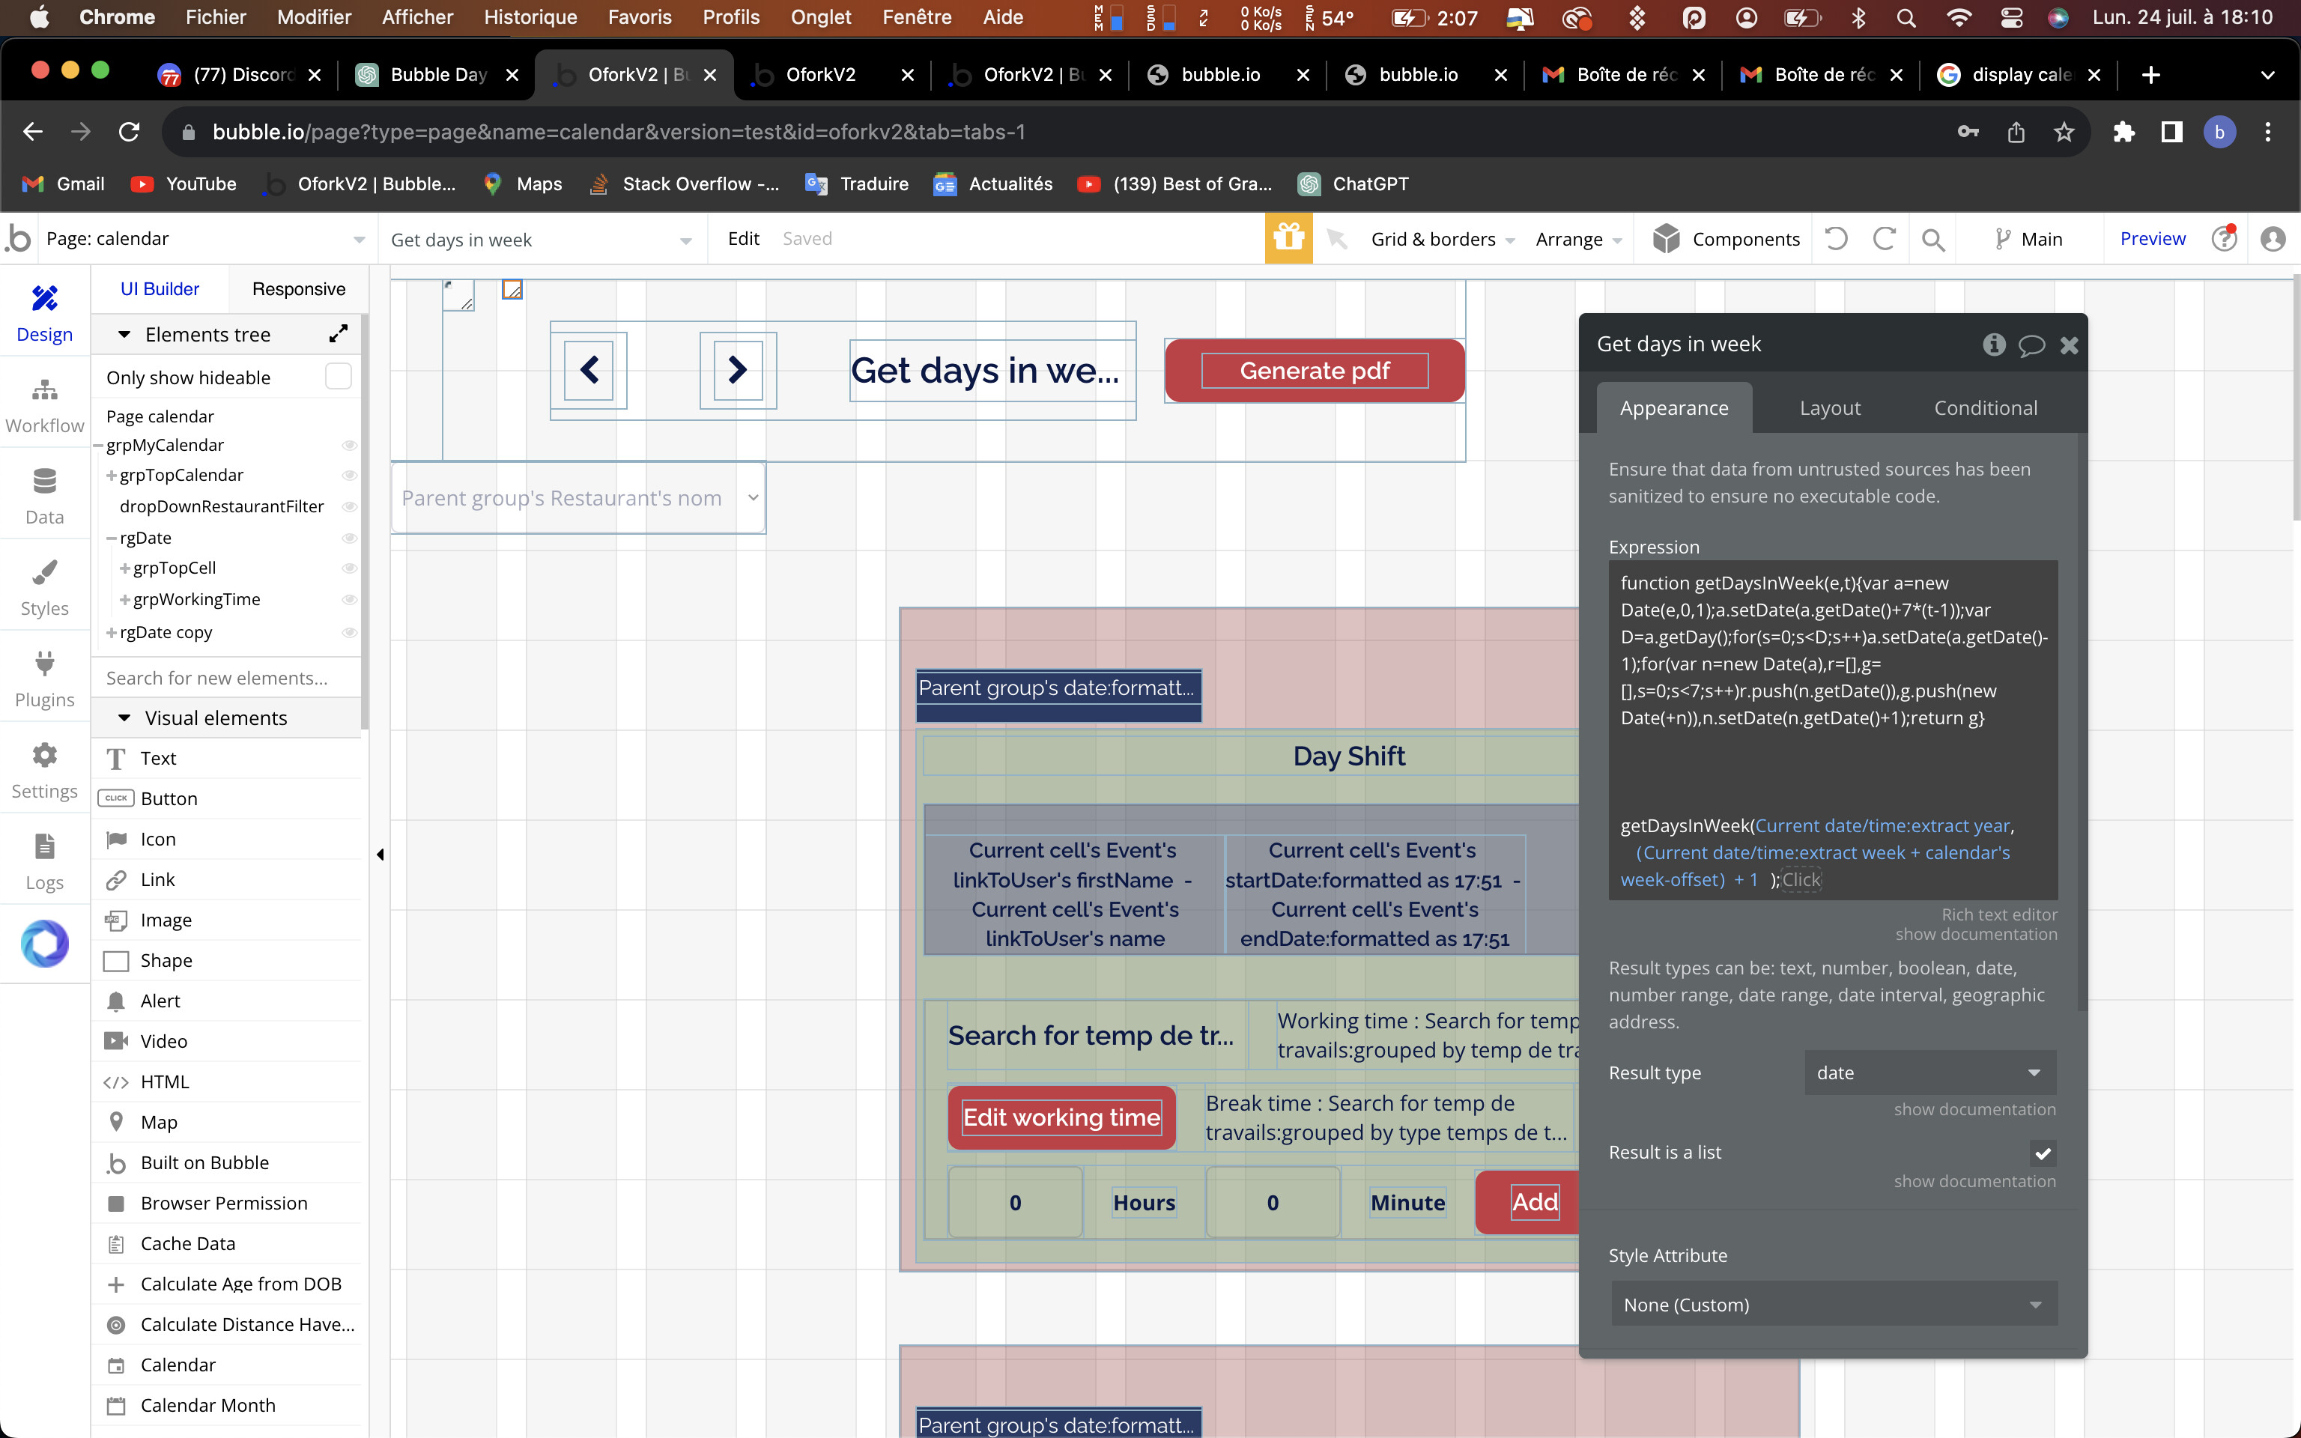The height and width of the screenshot is (1438, 2301).
Task: Toggle Only show hideable checkbox
Action: (339, 377)
